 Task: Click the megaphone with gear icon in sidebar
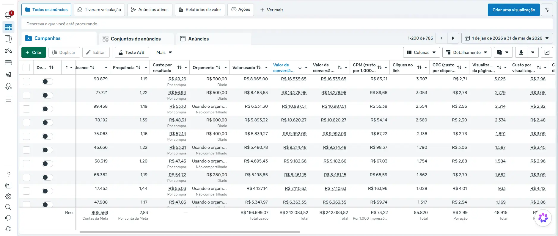pyautogui.click(x=8, y=75)
